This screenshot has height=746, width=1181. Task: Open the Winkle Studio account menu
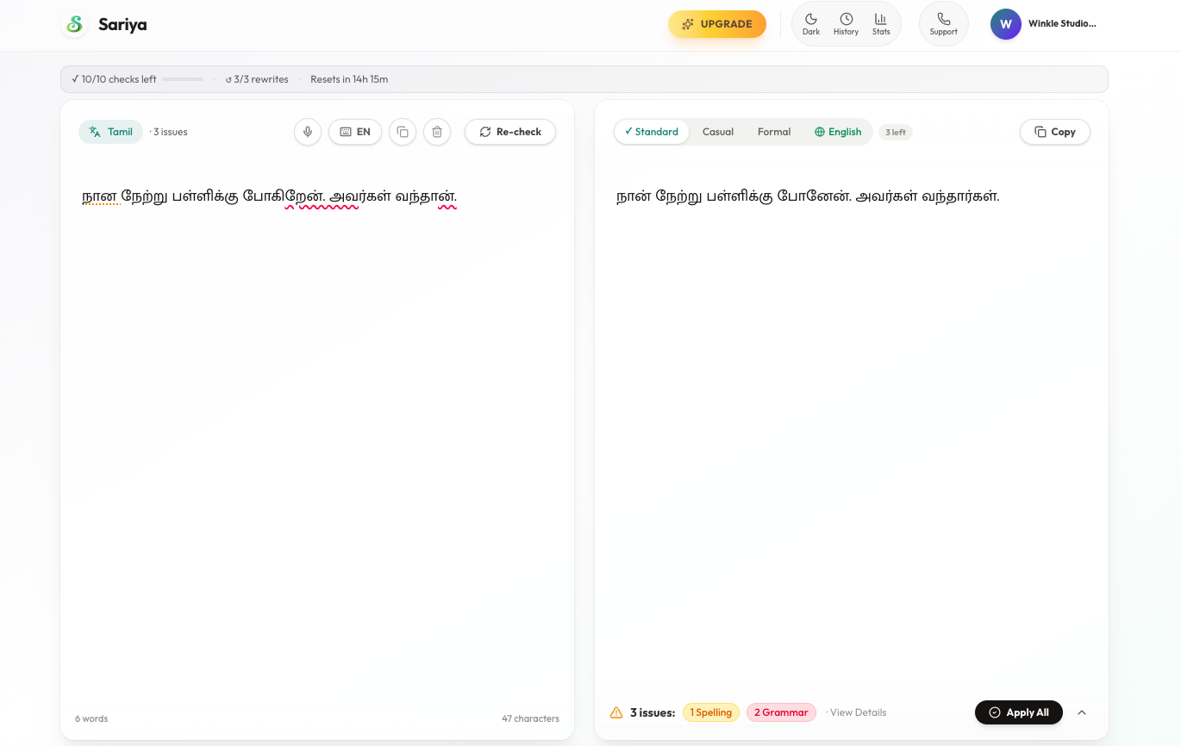1062,24
